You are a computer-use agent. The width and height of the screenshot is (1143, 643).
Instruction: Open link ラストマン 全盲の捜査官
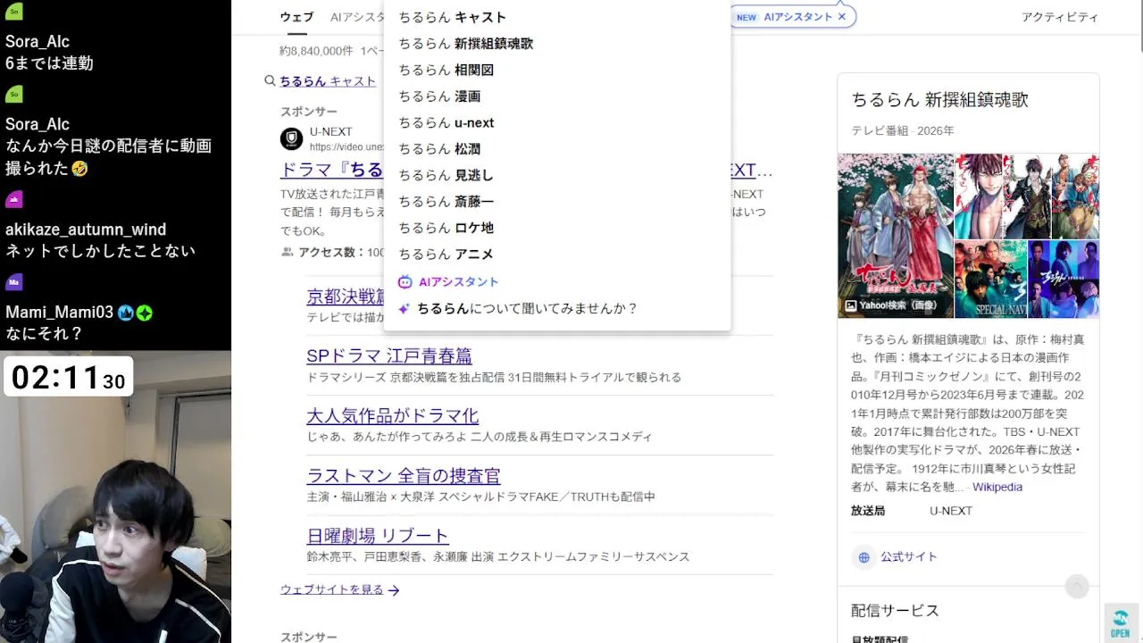point(404,475)
